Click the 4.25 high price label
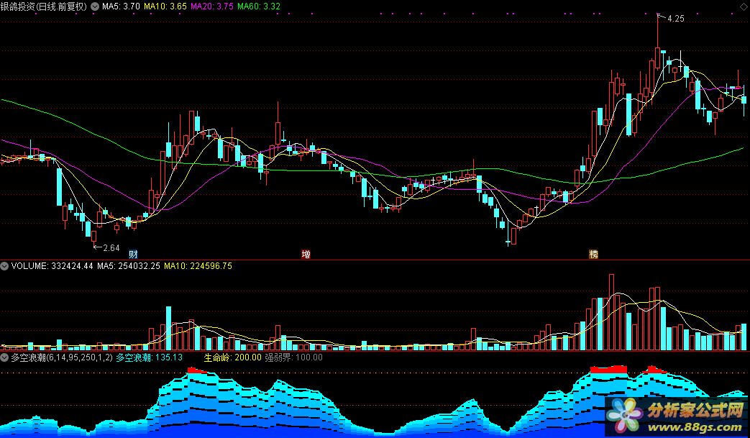 [675, 19]
